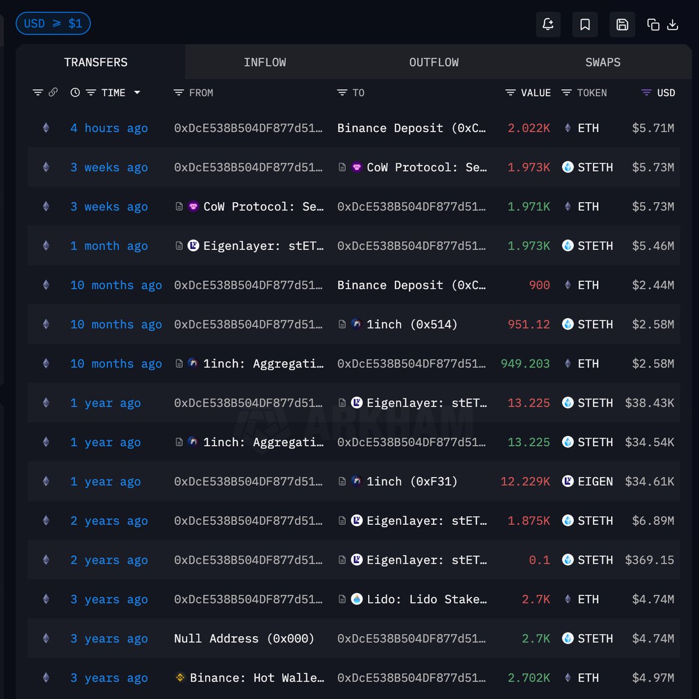Click the 0.1 value cell
The width and height of the screenshot is (699, 699).
click(539, 560)
